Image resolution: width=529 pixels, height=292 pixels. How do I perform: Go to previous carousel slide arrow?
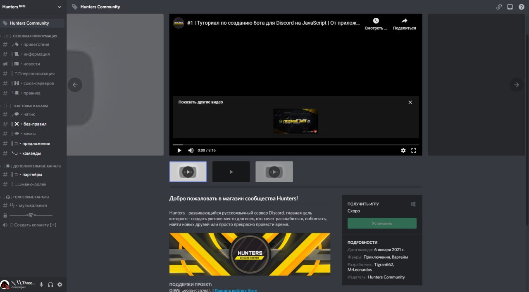[x=75, y=85]
